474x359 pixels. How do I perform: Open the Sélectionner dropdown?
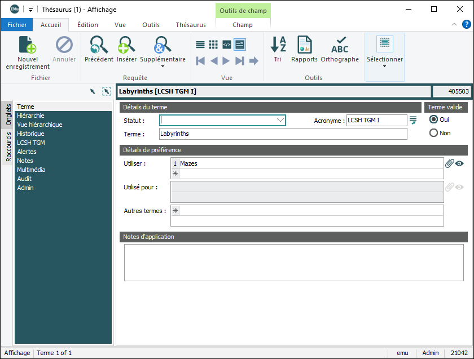tap(385, 66)
